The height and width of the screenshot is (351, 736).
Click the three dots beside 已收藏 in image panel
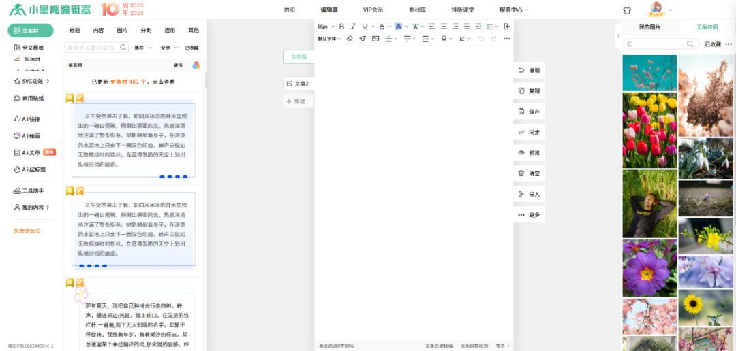(729, 44)
